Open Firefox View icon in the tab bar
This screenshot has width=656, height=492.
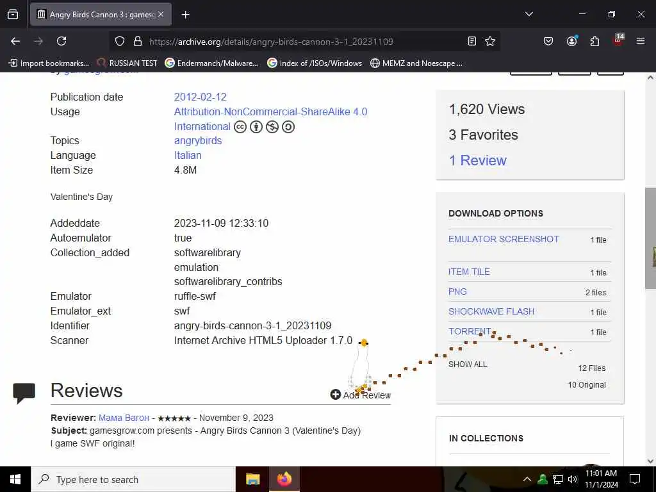(x=13, y=14)
